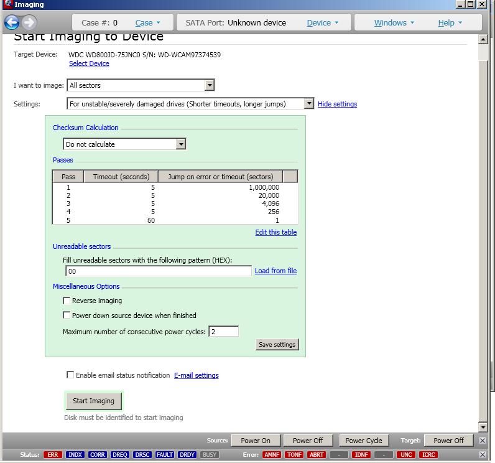The width and height of the screenshot is (495, 463).
Task: Click Hide settings link
Action: 337,104
